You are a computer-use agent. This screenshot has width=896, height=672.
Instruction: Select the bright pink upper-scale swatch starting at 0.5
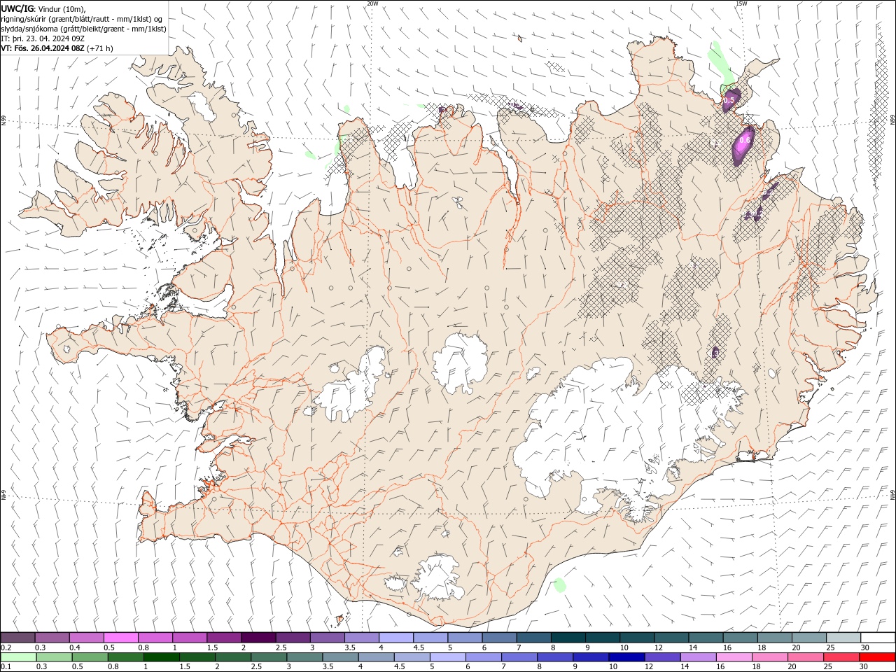120,638
